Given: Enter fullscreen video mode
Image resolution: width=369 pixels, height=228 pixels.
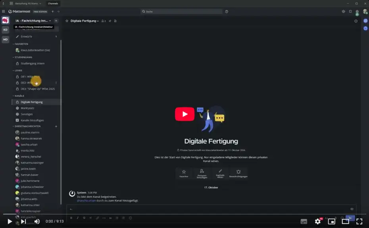Looking at the screenshot, I should click(x=359, y=221).
